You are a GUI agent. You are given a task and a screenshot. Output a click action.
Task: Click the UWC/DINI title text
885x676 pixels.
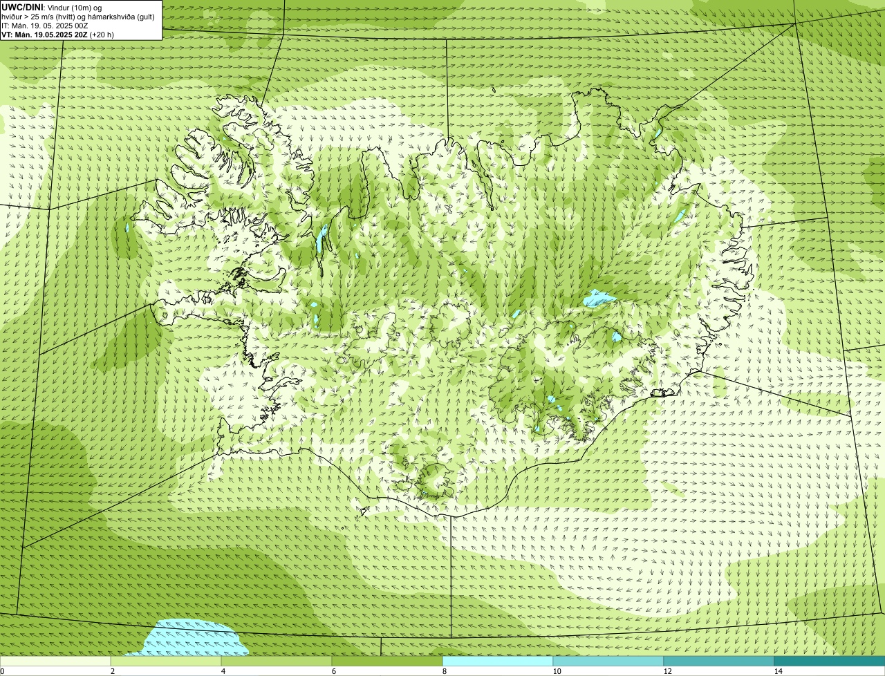tap(23, 7)
